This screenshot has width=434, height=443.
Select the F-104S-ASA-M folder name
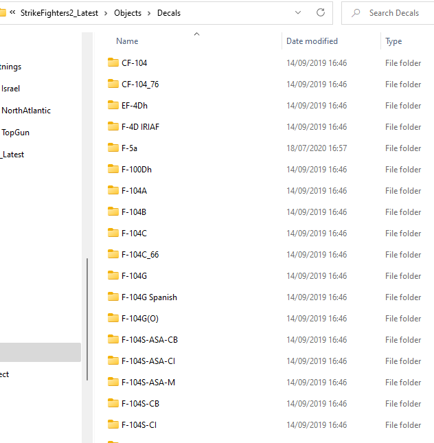[148, 383]
